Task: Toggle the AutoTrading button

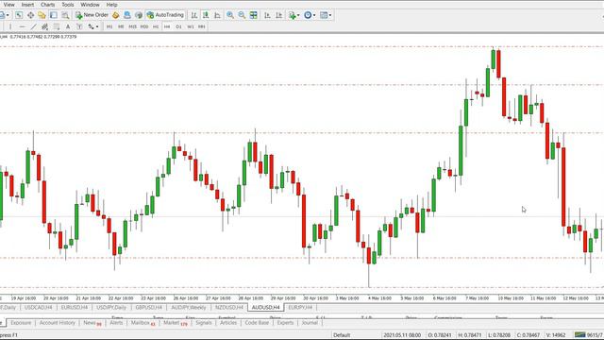Action: pyautogui.click(x=165, y=15)
